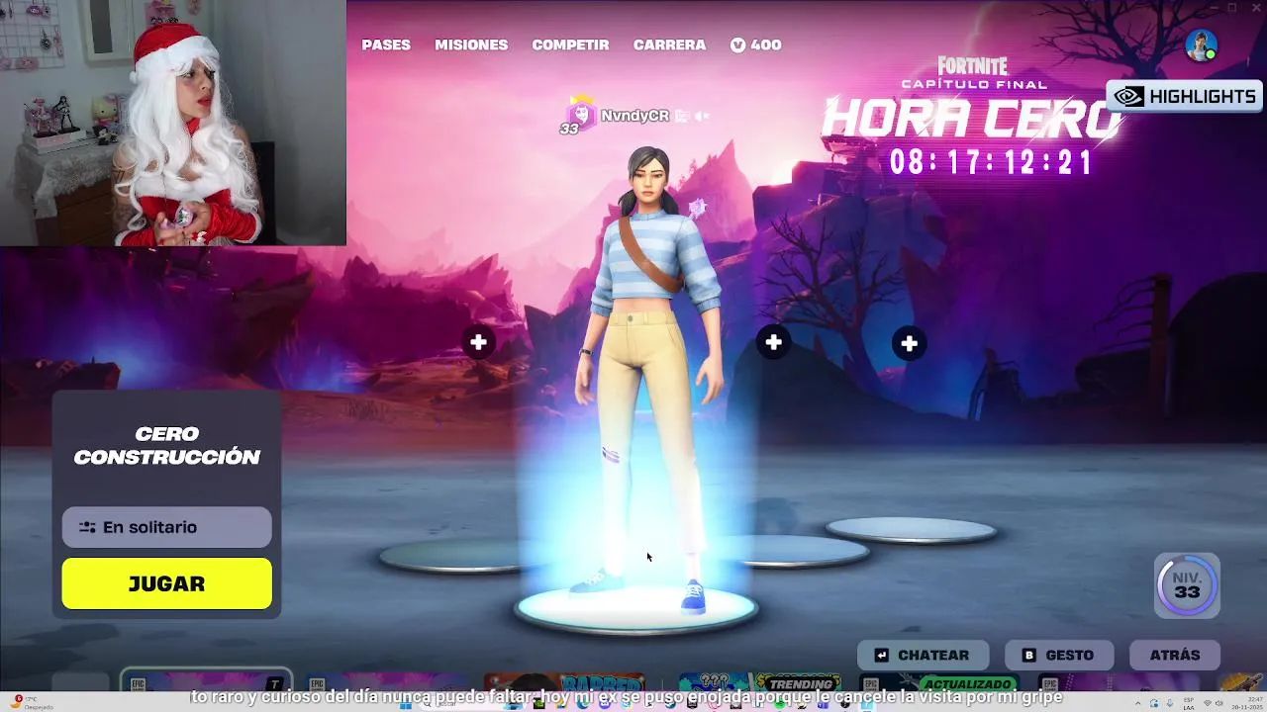Select the character in the striped sweater
This screenshot has height=712, width=1267.
650,381
